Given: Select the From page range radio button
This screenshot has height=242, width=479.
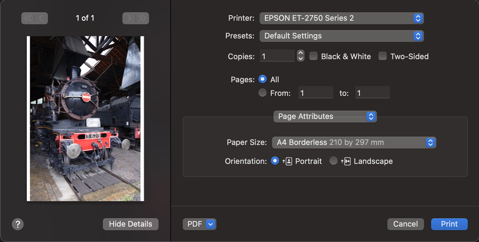Looking at the screenshot, I should pos(263,93).
